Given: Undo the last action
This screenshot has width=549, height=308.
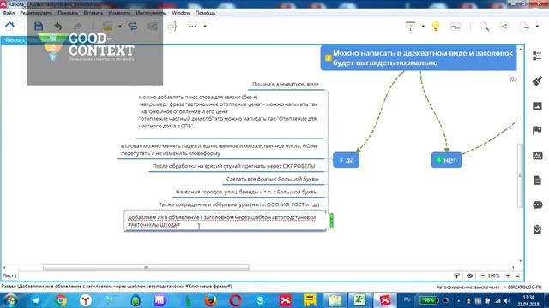Looking at the screenshot, I should (58, 27).
